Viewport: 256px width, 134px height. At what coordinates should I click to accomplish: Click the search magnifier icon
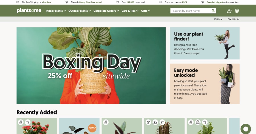tap(213, 11)
